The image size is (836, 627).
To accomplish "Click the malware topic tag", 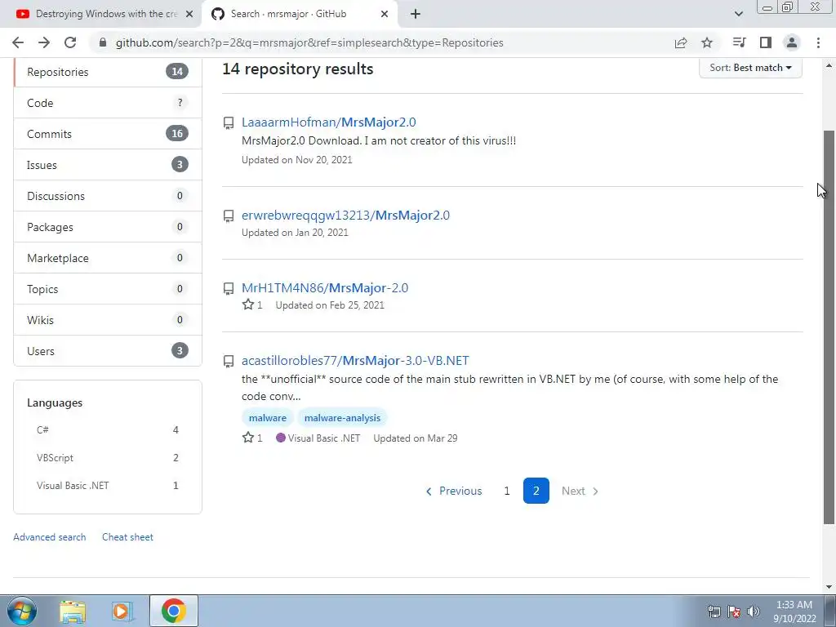I will pyautogui.click(x=268, y=418).
